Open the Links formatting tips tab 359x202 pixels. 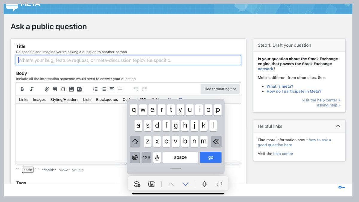(24, 100)
